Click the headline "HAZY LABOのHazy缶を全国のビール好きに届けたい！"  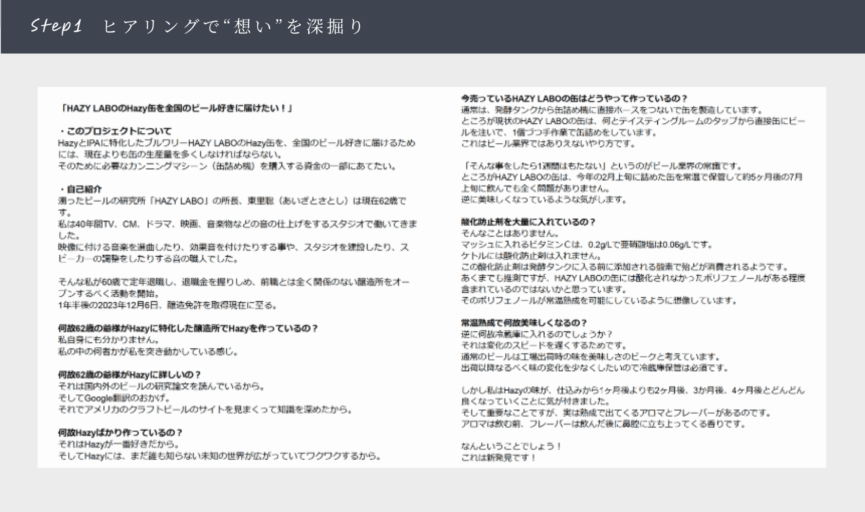click(176, 109)
